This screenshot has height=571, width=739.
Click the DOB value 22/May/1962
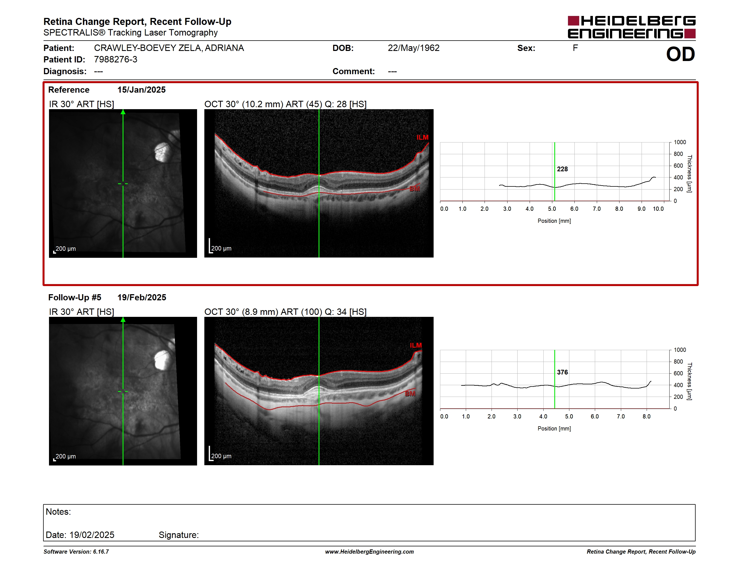point(413,48)
